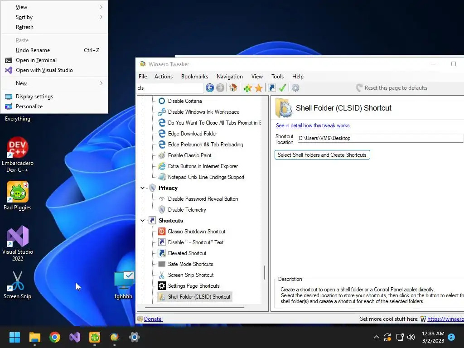The width and height of the screenshot is (464, 348).
Task: Select the Bad Piggies desktop shortcut
Action: [18, 196]
